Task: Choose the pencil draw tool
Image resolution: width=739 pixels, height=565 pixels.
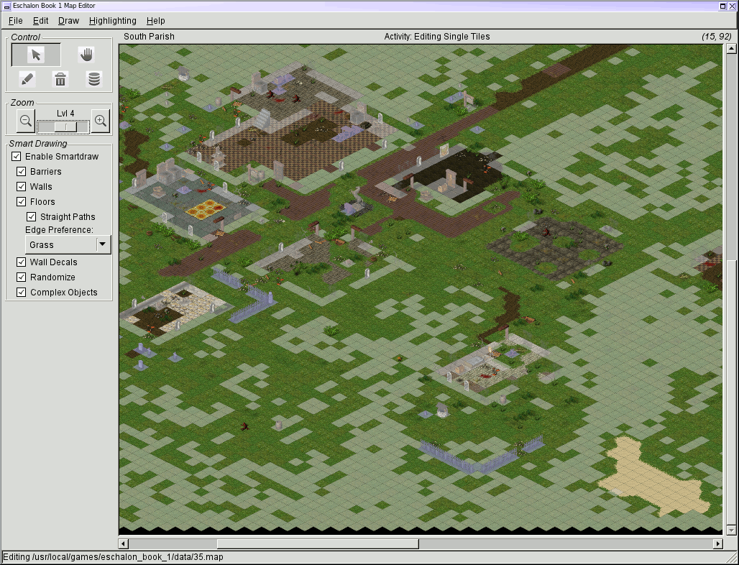Action: click(27, 79)
